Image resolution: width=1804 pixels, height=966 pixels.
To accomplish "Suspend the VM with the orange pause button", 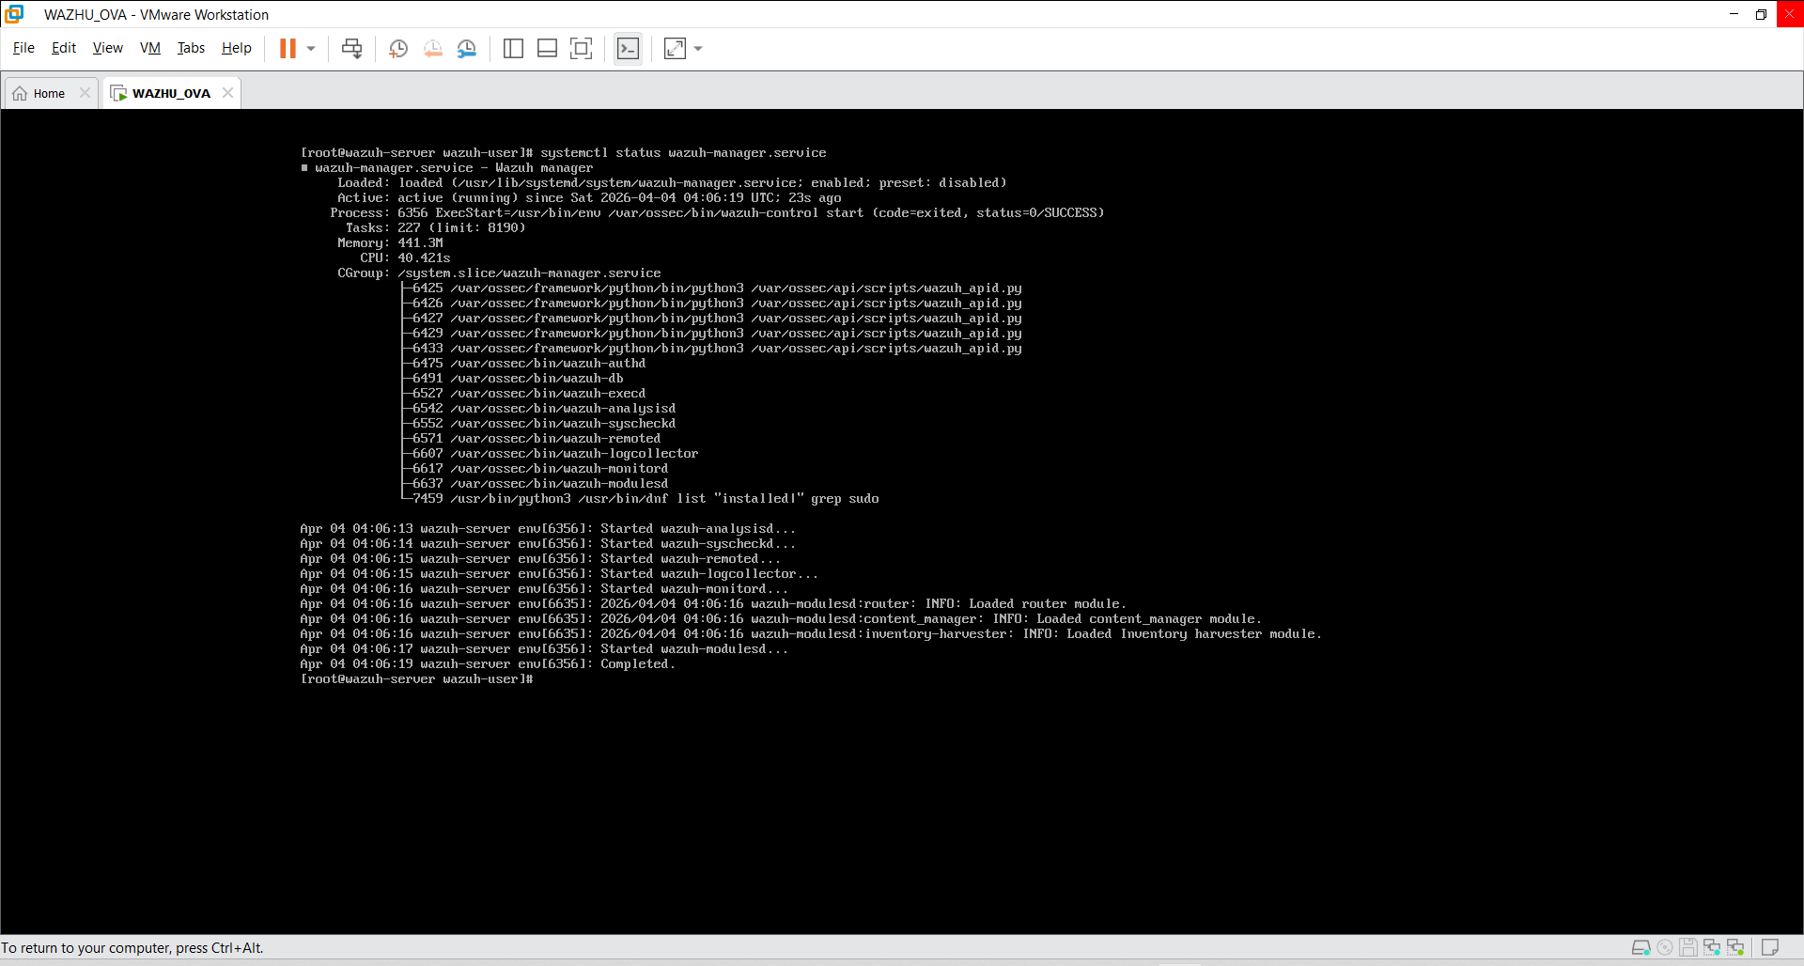I will pyautogui.click(x=288, y=49).
